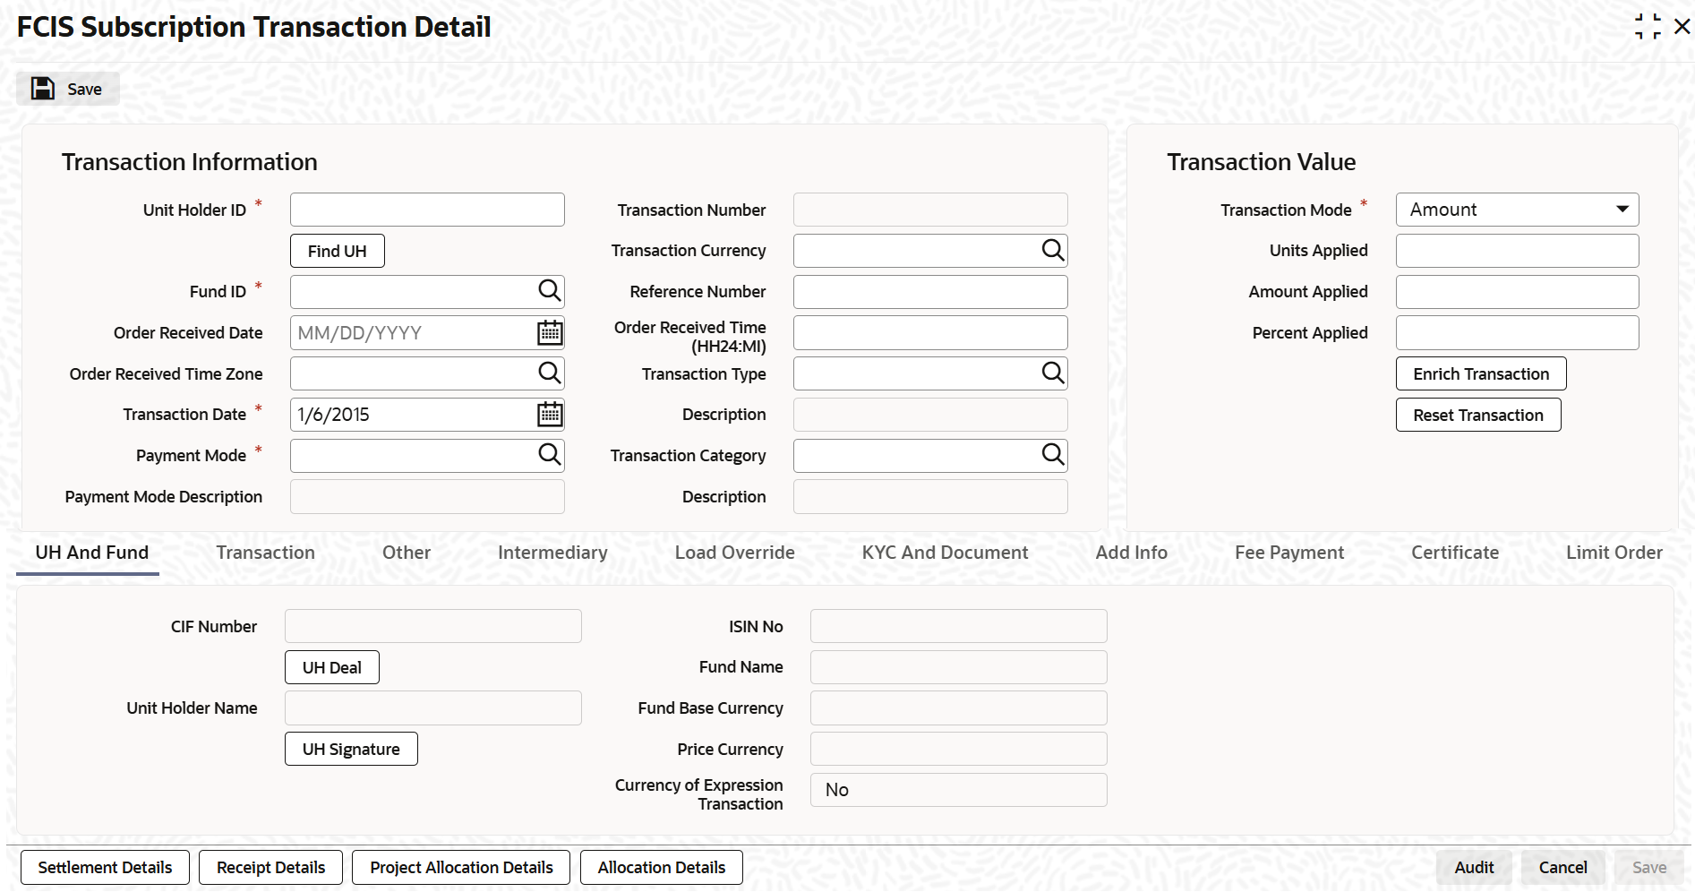This screenshot has height=892, width=1695.
Task: Click the Price Currency field
Action: tap(958, 749)
